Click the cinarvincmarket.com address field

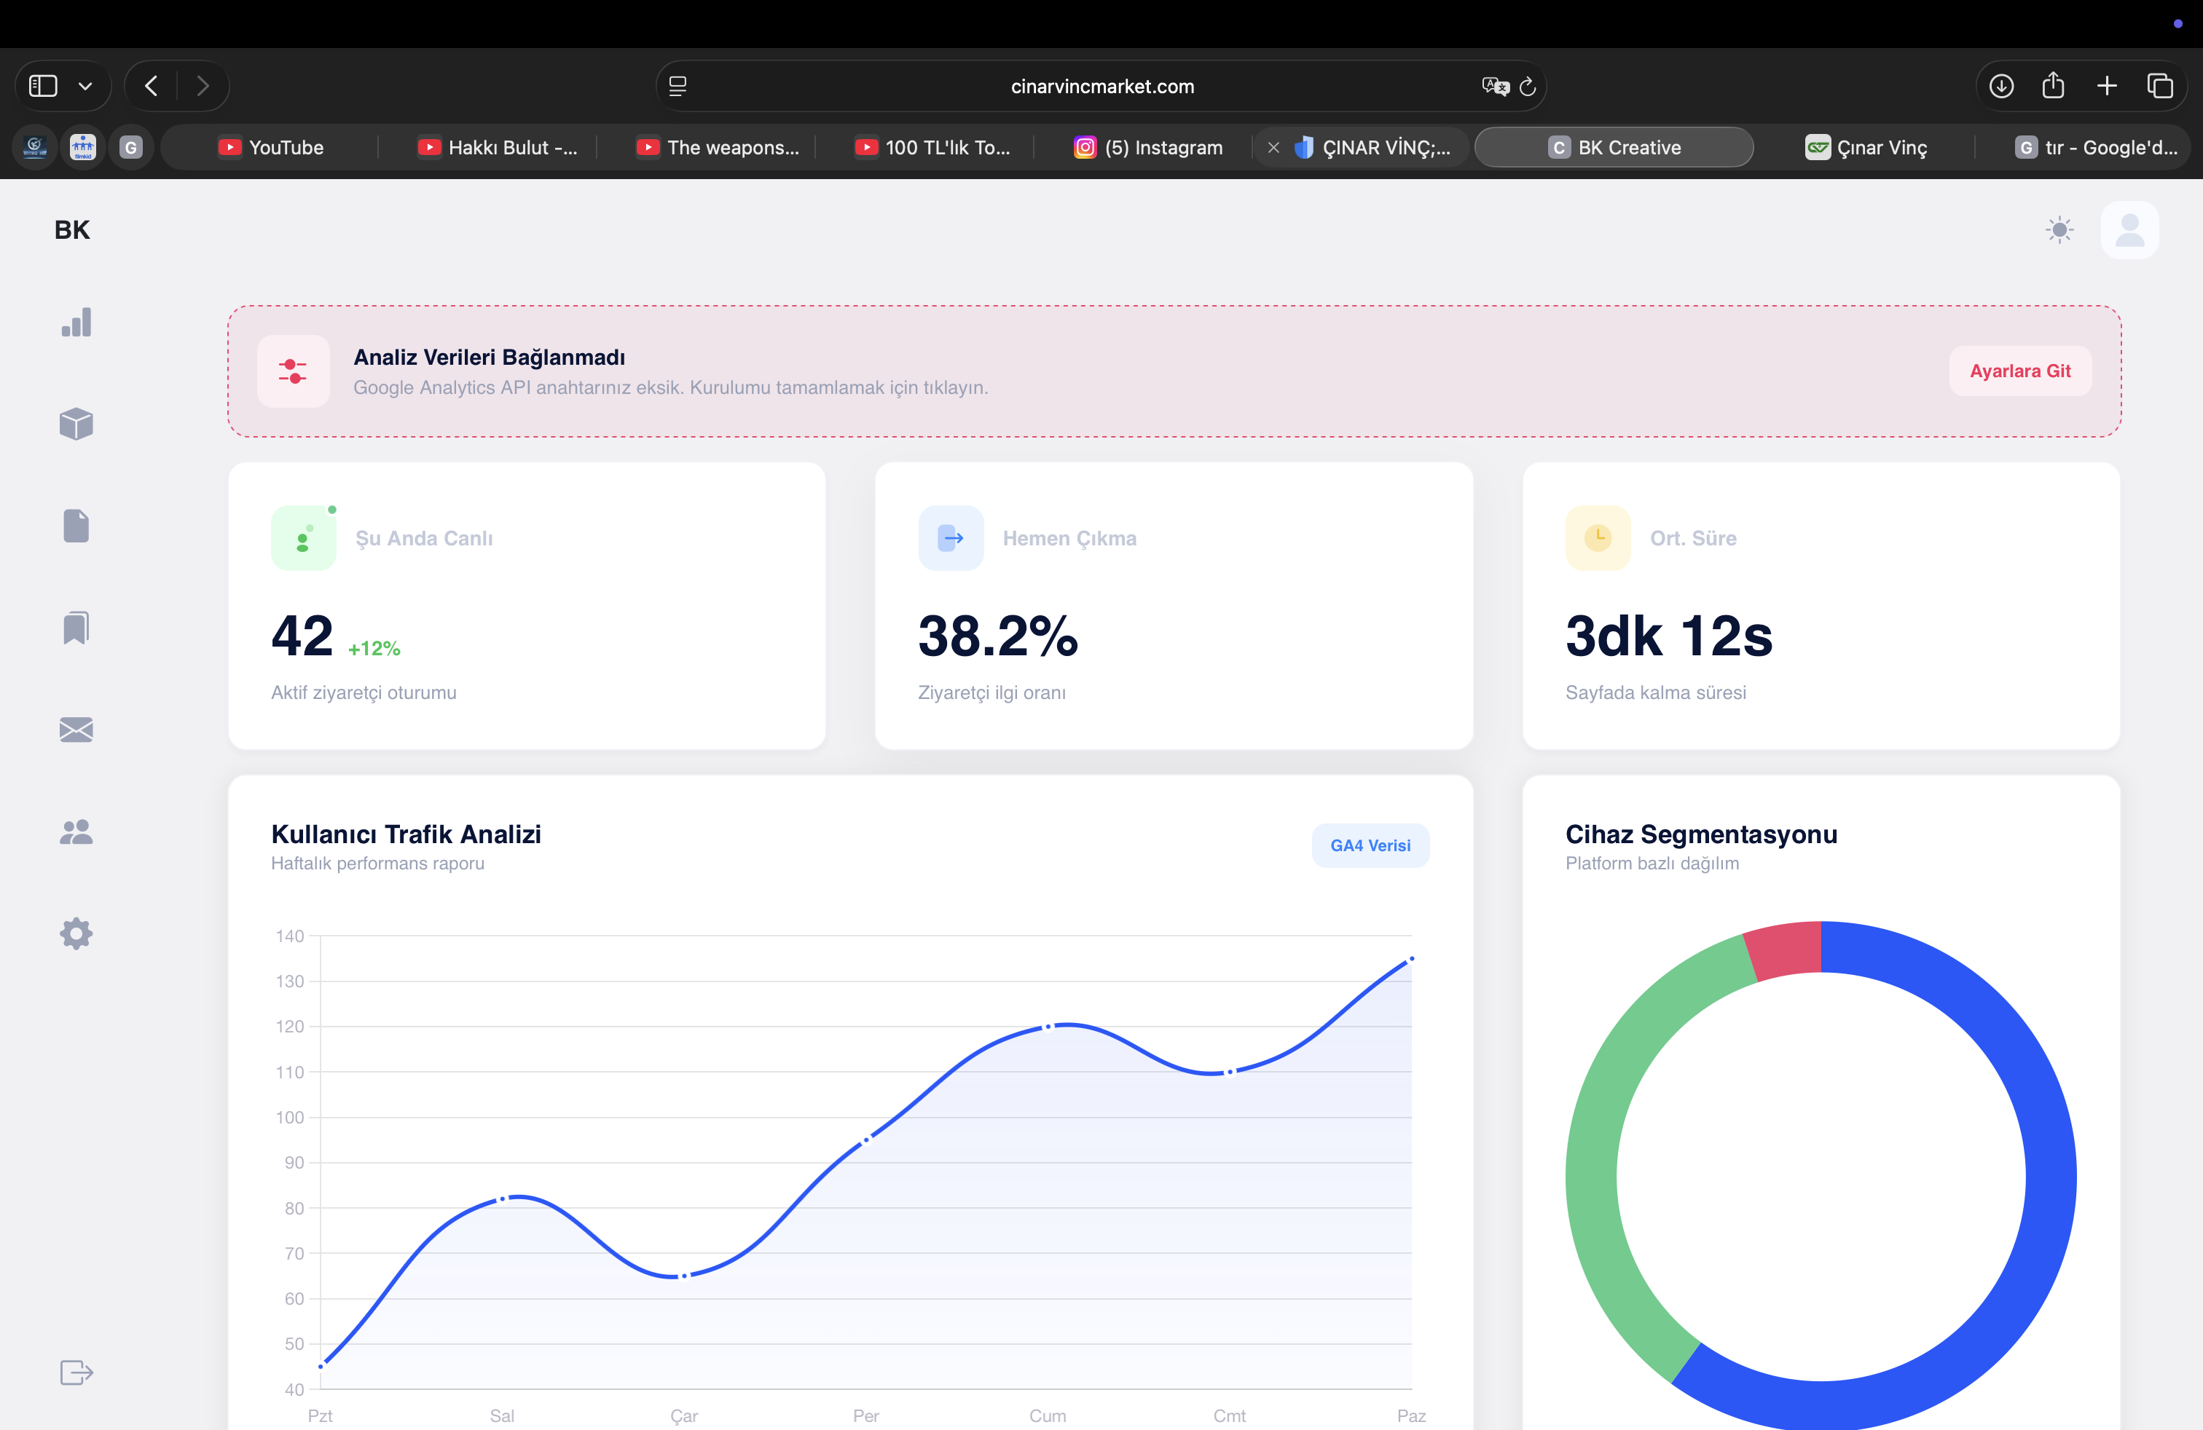(x=1101, y=86)
